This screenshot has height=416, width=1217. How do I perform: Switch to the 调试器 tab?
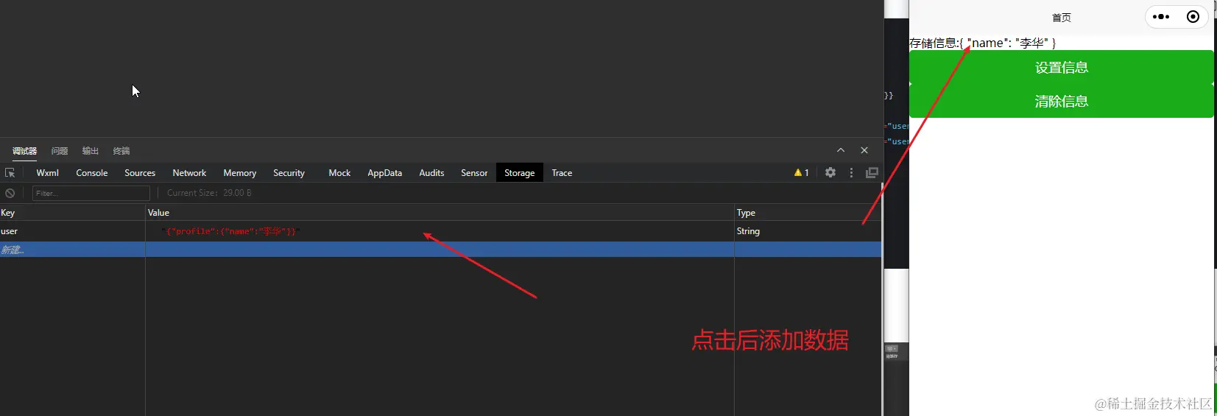click(x=24, y=151)
